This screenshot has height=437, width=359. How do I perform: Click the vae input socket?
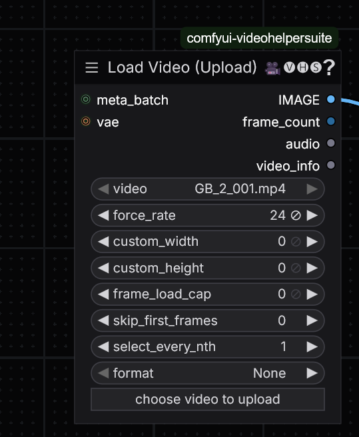coord(85,121)
